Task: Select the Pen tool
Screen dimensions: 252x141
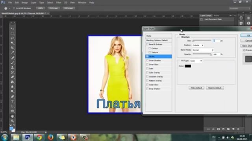Action: [12, 97]
